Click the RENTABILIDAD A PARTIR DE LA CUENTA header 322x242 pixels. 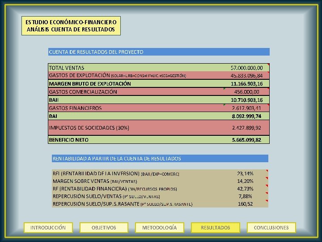click(160, 159)
